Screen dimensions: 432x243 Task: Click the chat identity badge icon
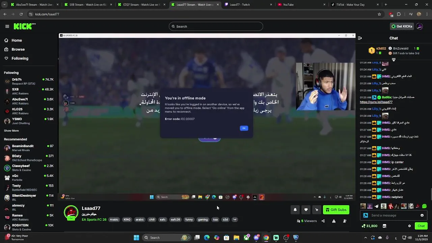366,215
